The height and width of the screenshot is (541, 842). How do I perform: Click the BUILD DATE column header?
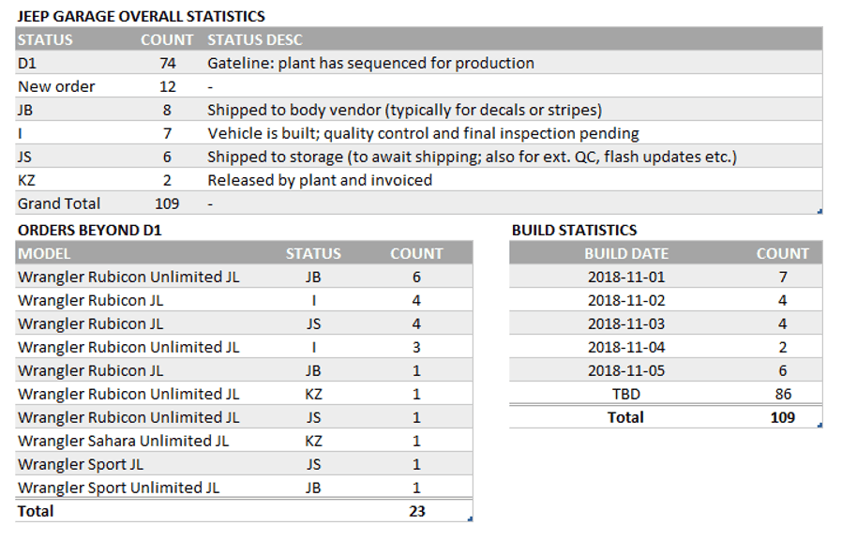pyautogui.click(x=626, y=253)
